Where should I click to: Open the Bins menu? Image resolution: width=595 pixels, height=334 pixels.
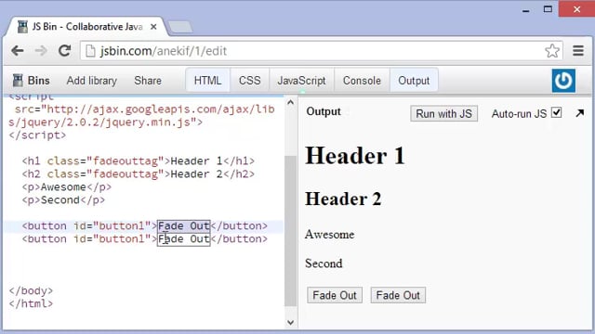(31, 81)
